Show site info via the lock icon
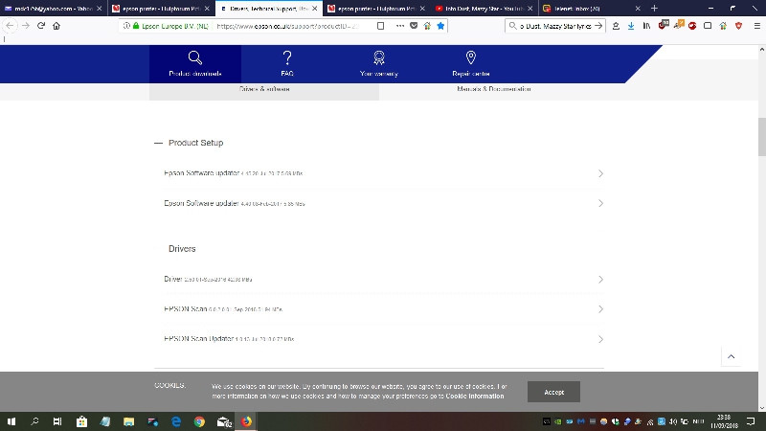 click(x=136, y=26)
